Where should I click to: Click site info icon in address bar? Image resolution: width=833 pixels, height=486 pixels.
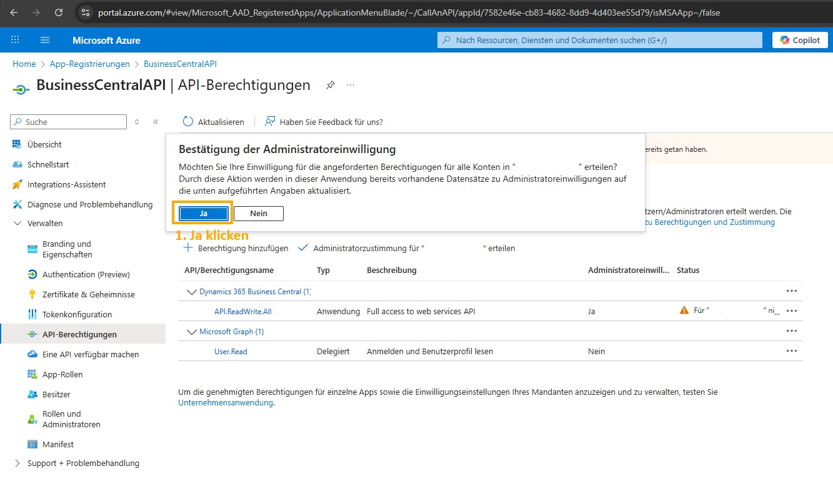(86, 12)
